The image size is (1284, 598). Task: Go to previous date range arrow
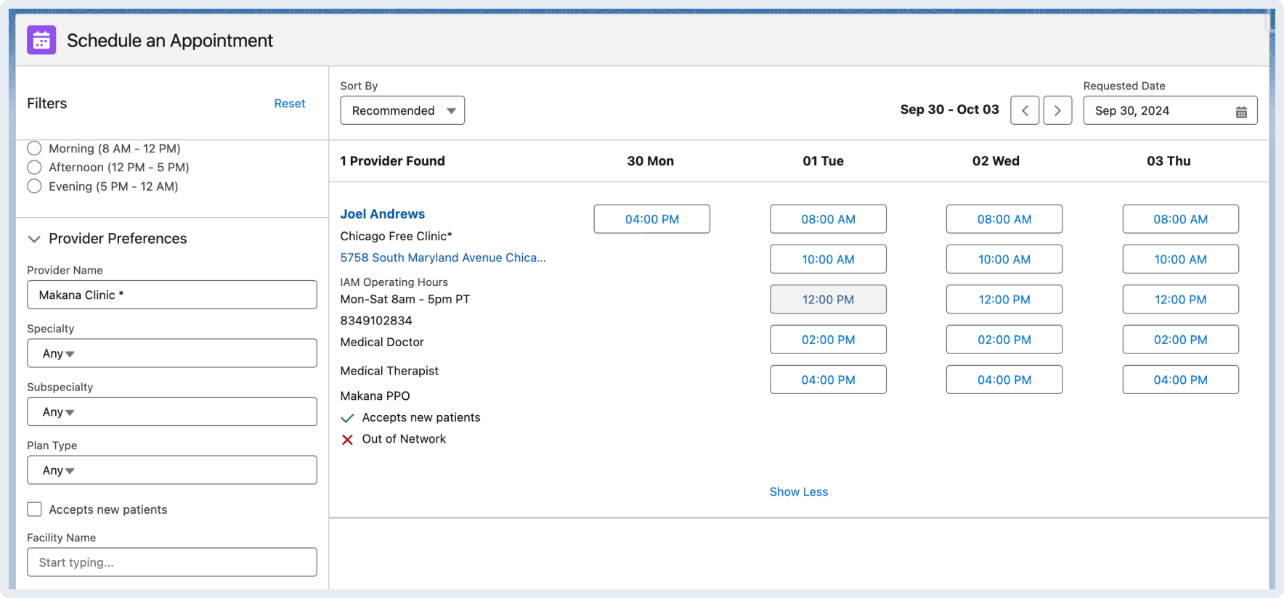[x=1025, y=110]
